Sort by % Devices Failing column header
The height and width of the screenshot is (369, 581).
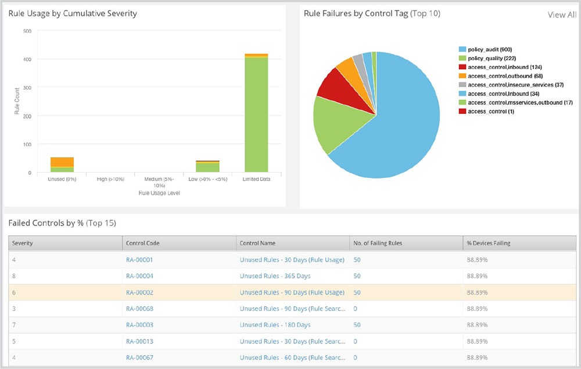pos(519,243)
